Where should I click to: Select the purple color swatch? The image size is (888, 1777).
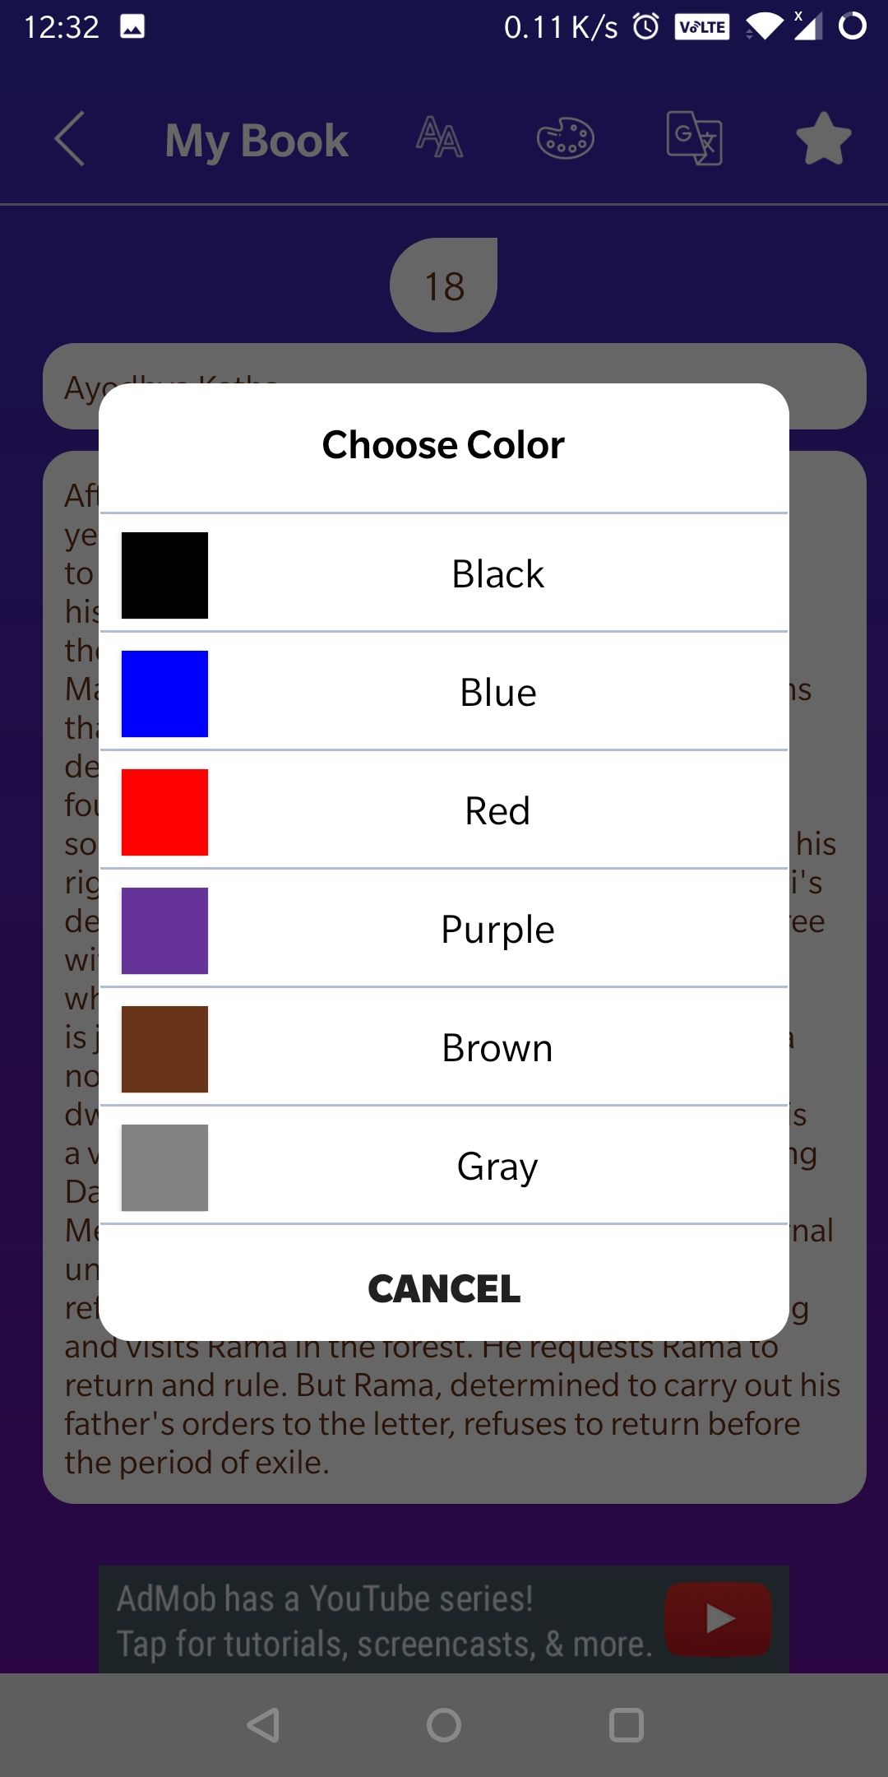(x=164, y=930)
